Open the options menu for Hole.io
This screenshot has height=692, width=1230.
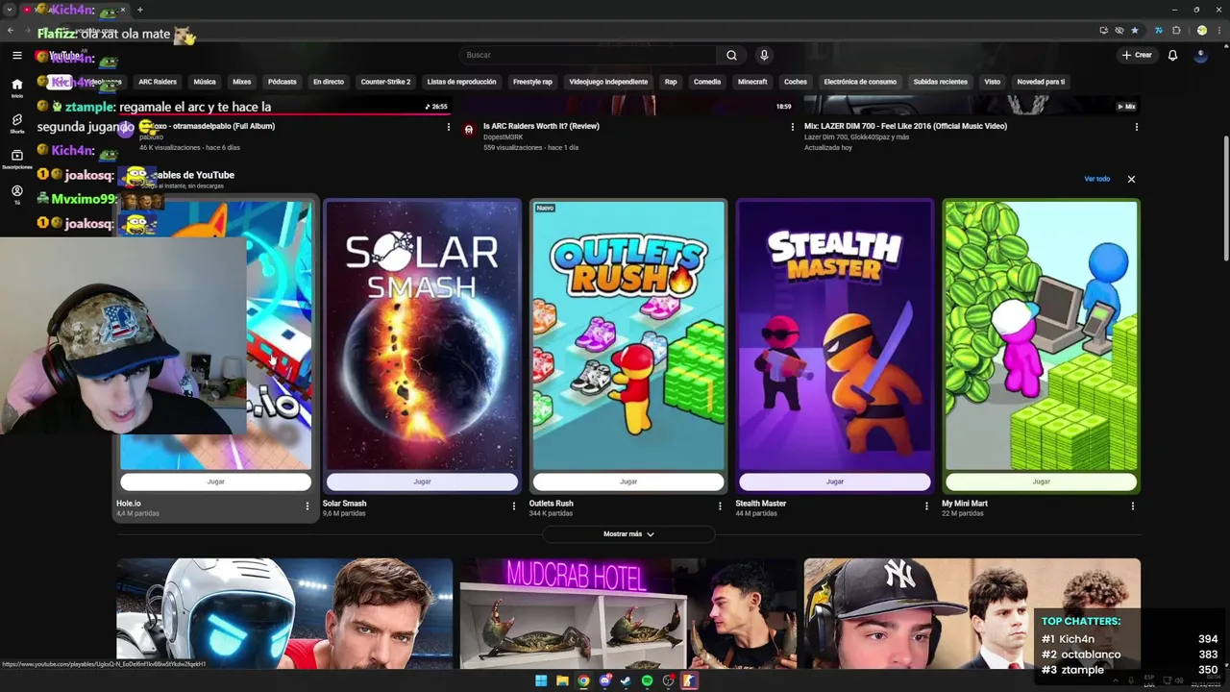307,506
